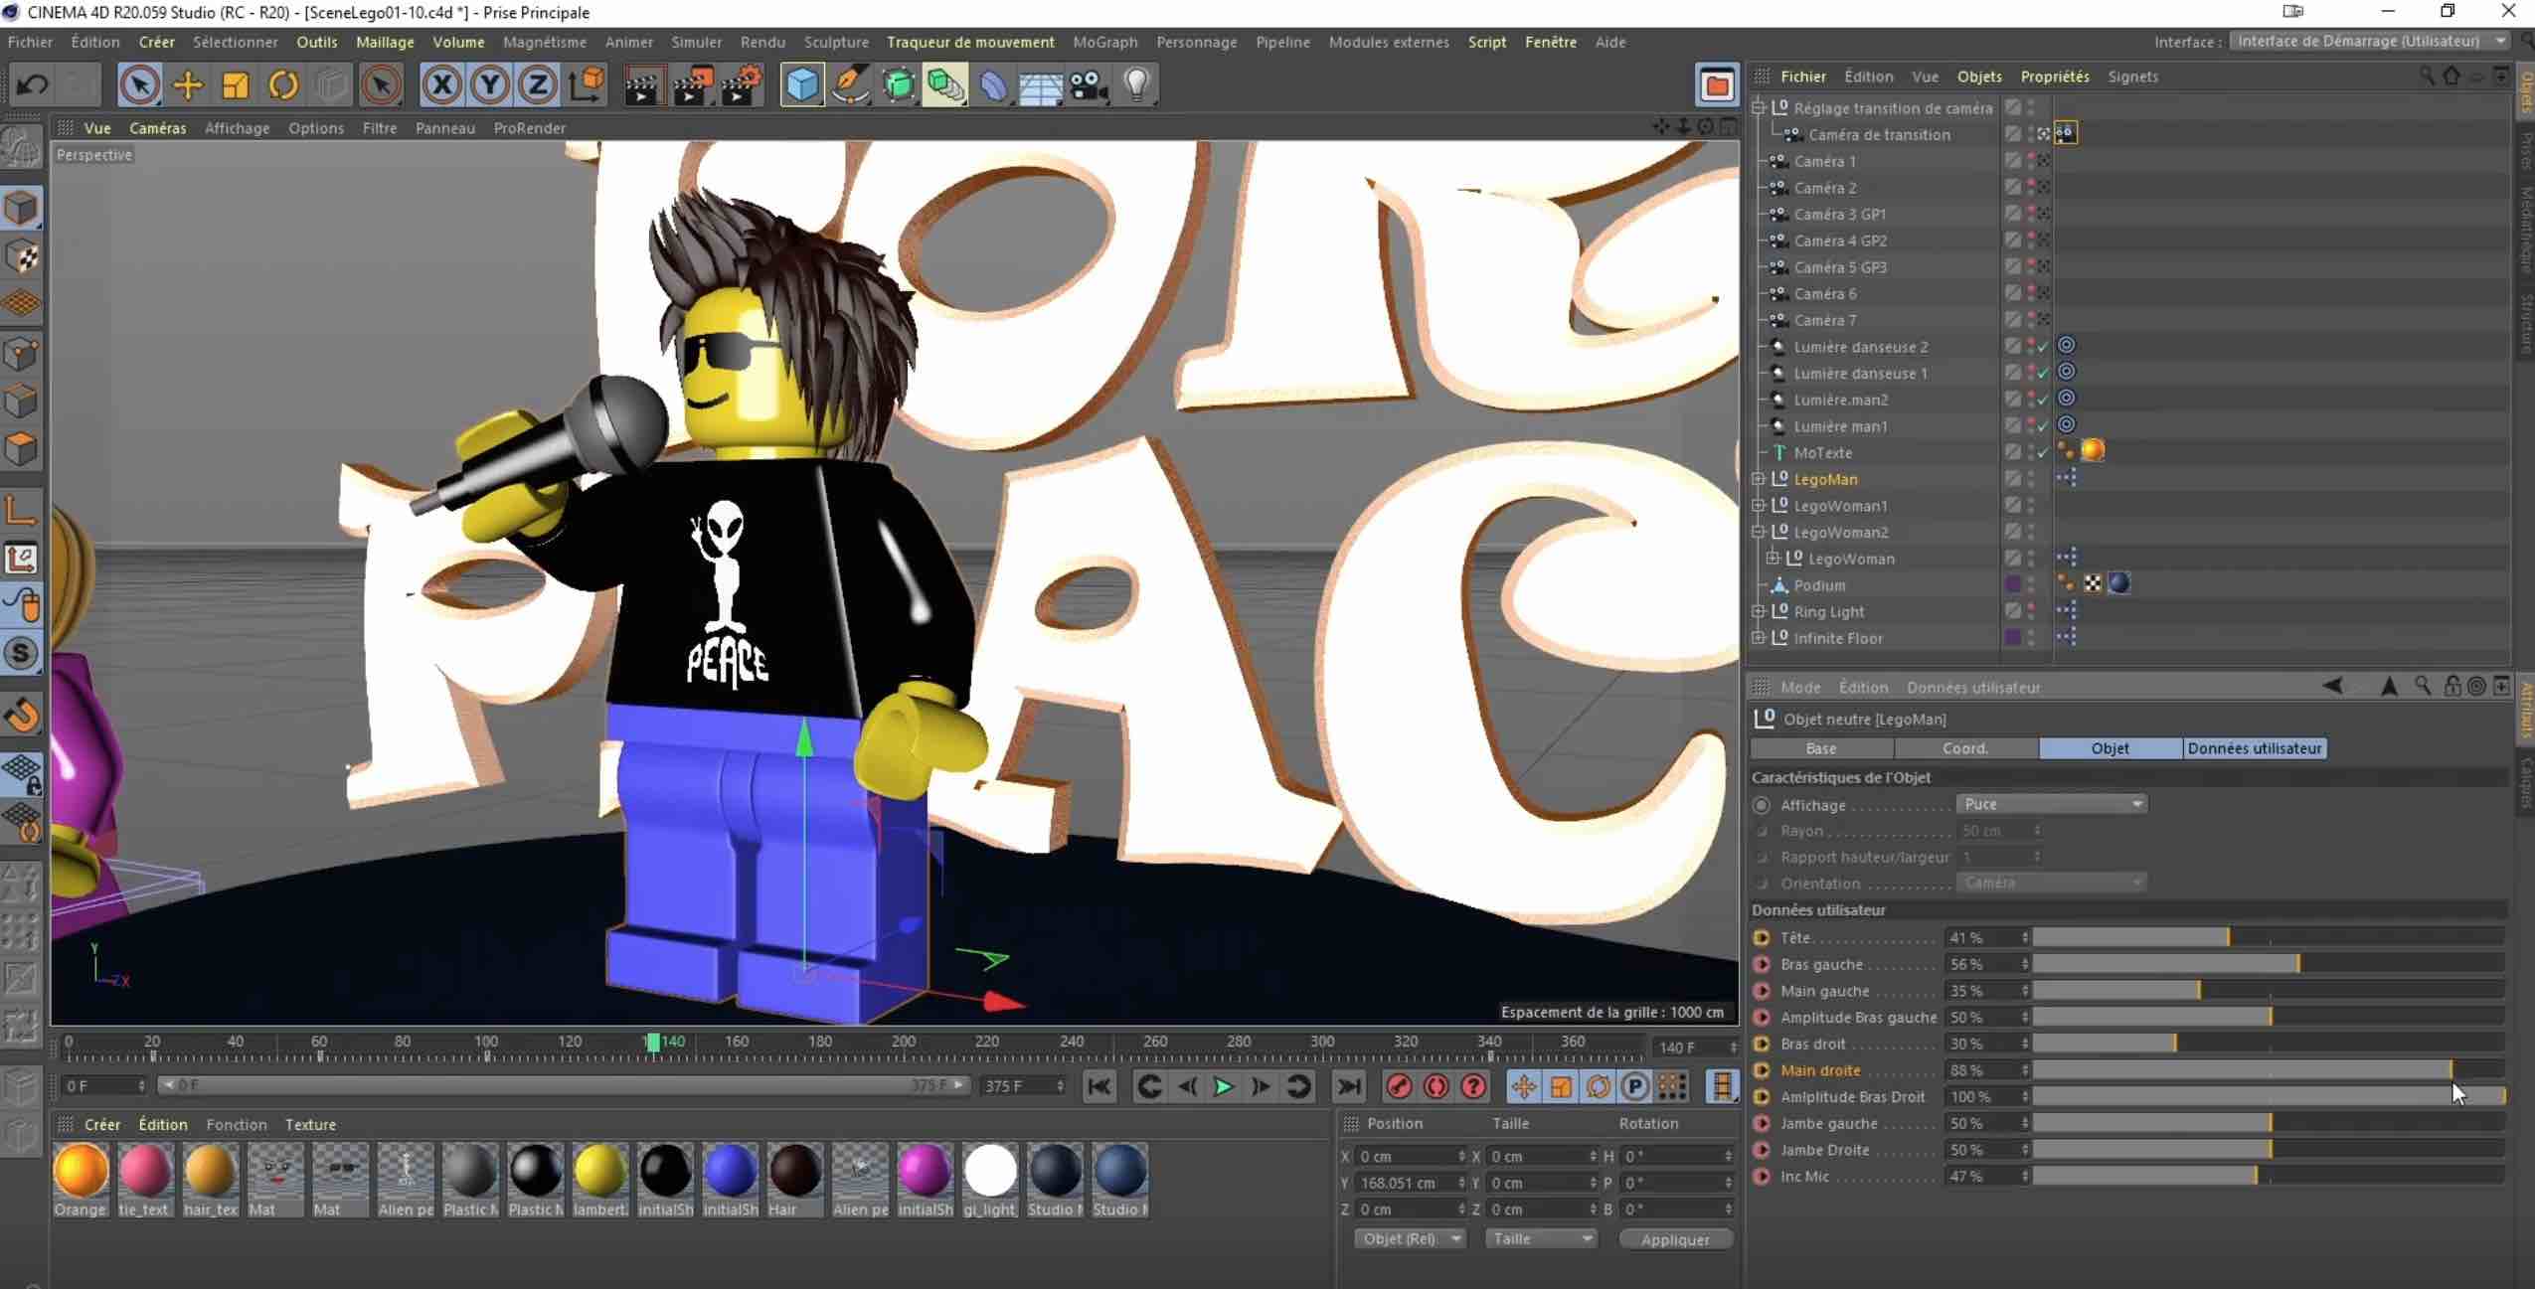Screen dimensions: 2535x1289
Task: Open the MoGraph menu
Action: coord(1105,42)
